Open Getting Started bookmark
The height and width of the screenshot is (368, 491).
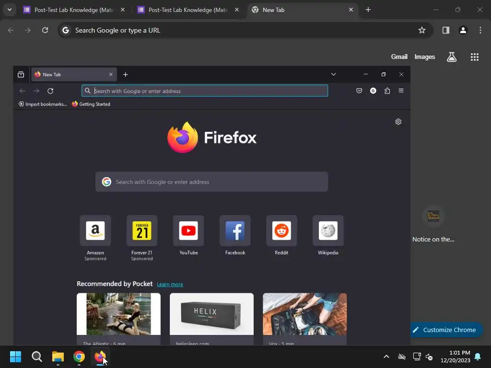coord(91,104)
